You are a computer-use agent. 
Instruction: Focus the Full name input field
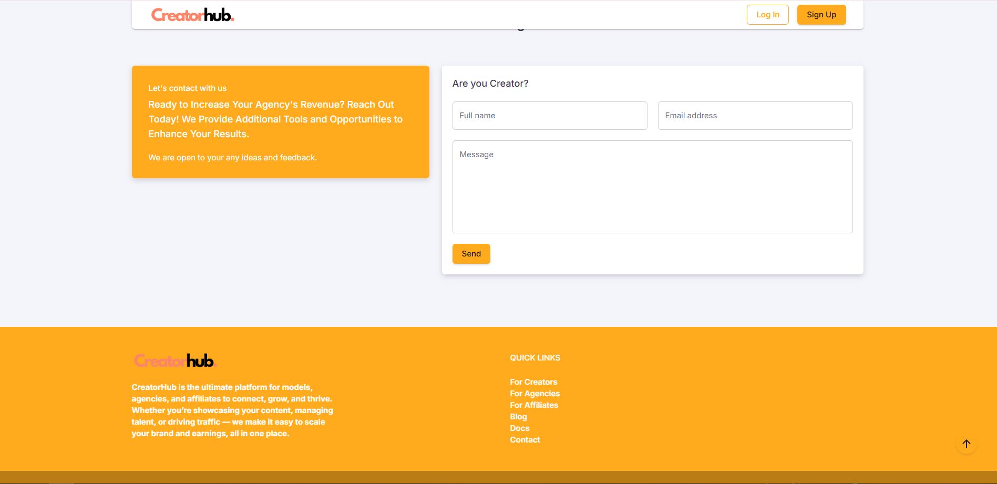[549, 116]
